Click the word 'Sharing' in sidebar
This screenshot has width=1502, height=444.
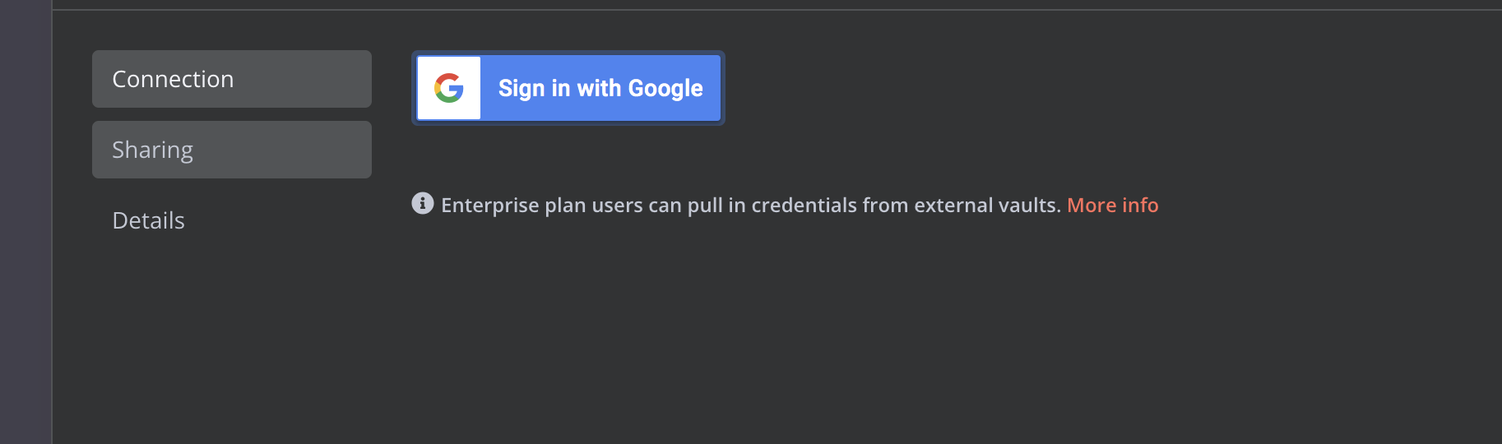[x=153, y=150]
